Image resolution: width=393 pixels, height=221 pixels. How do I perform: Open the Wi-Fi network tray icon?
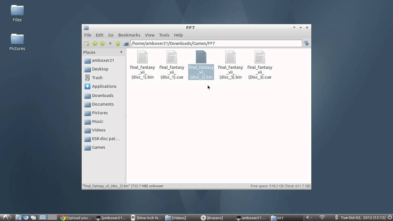click(322, 218)
